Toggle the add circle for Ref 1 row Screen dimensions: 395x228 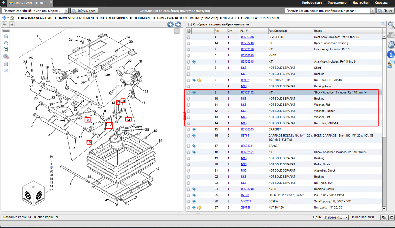[x=189, y=37]
